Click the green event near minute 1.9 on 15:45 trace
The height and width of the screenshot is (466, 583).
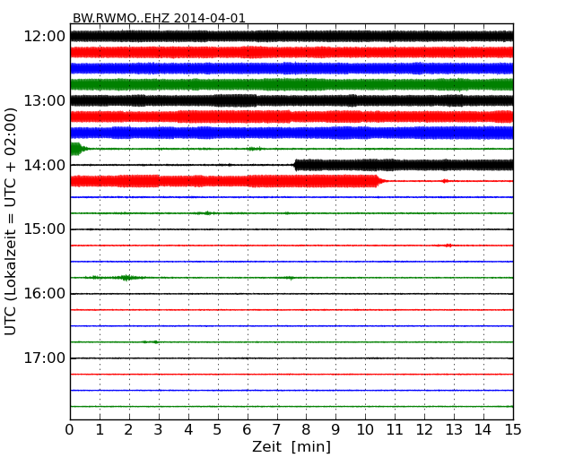126,278
